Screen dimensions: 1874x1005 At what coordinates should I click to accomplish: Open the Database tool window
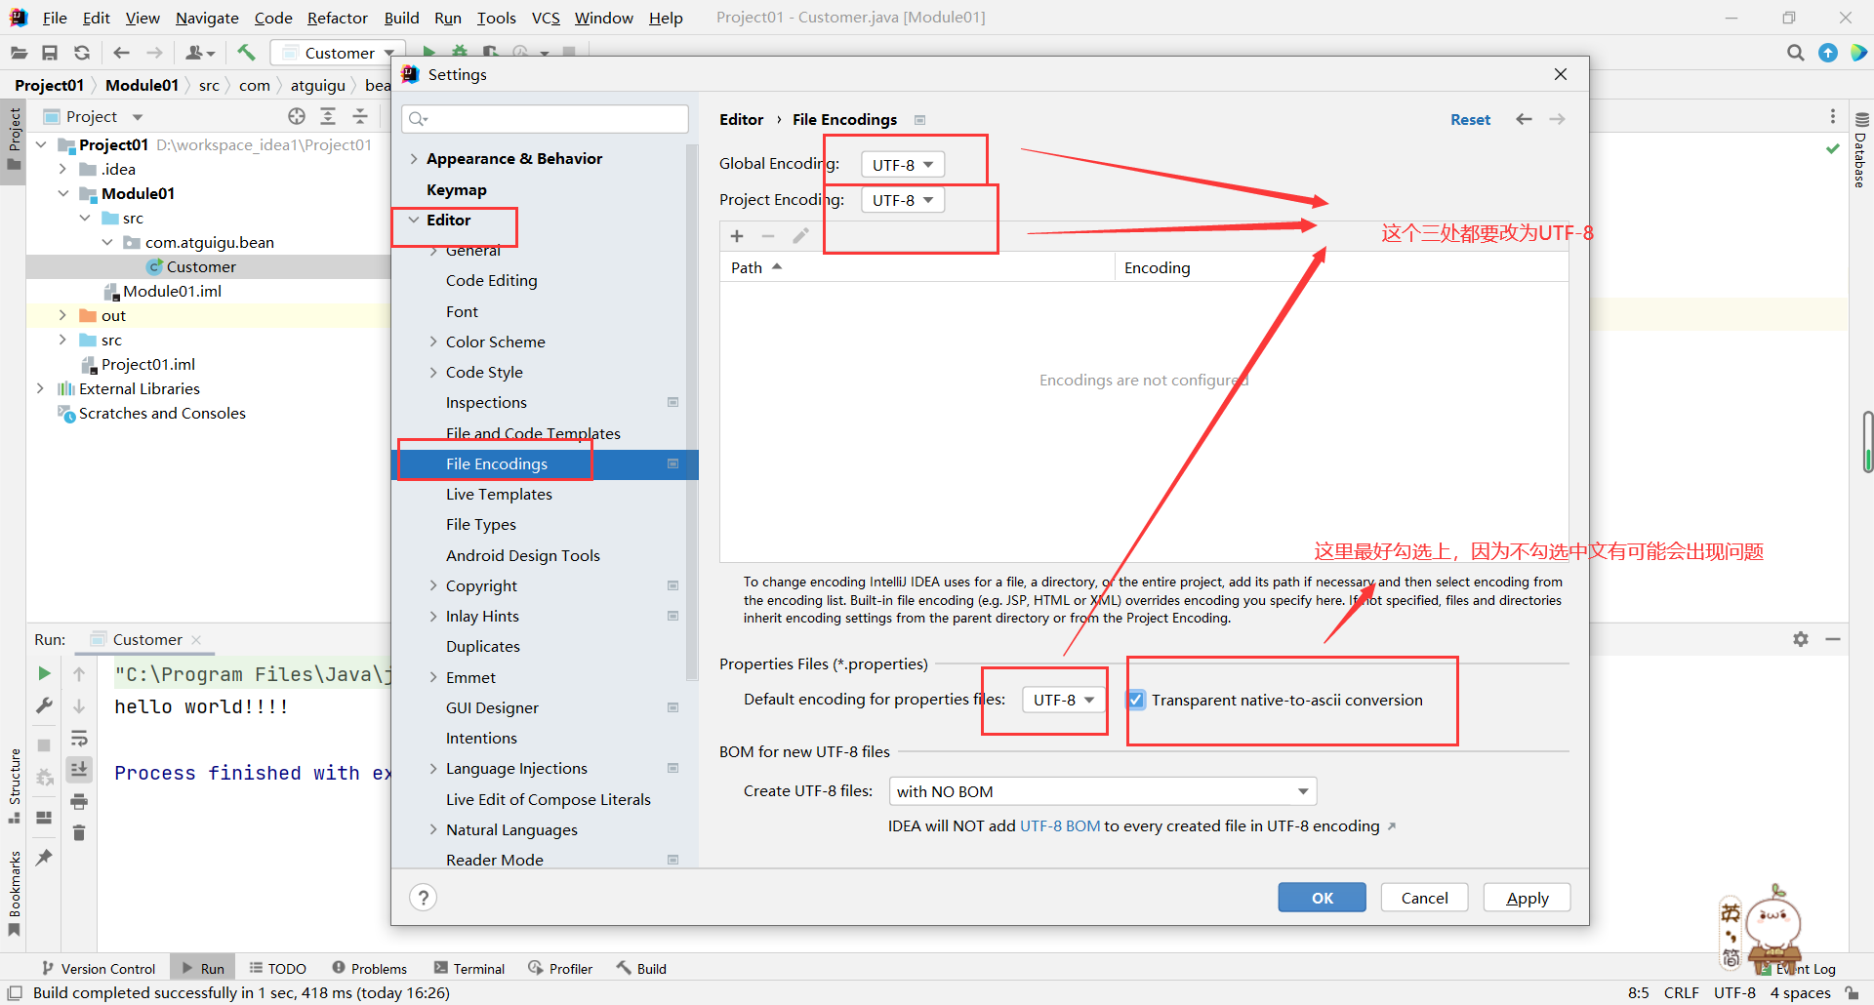click(x=1860, y=156)
